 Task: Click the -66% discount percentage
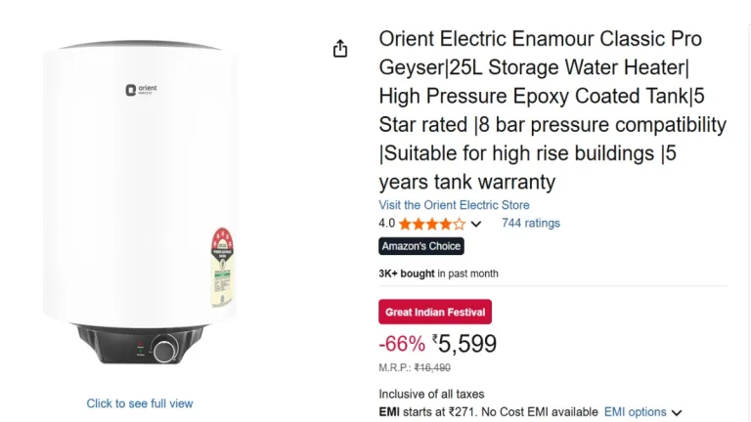point(401,344)
